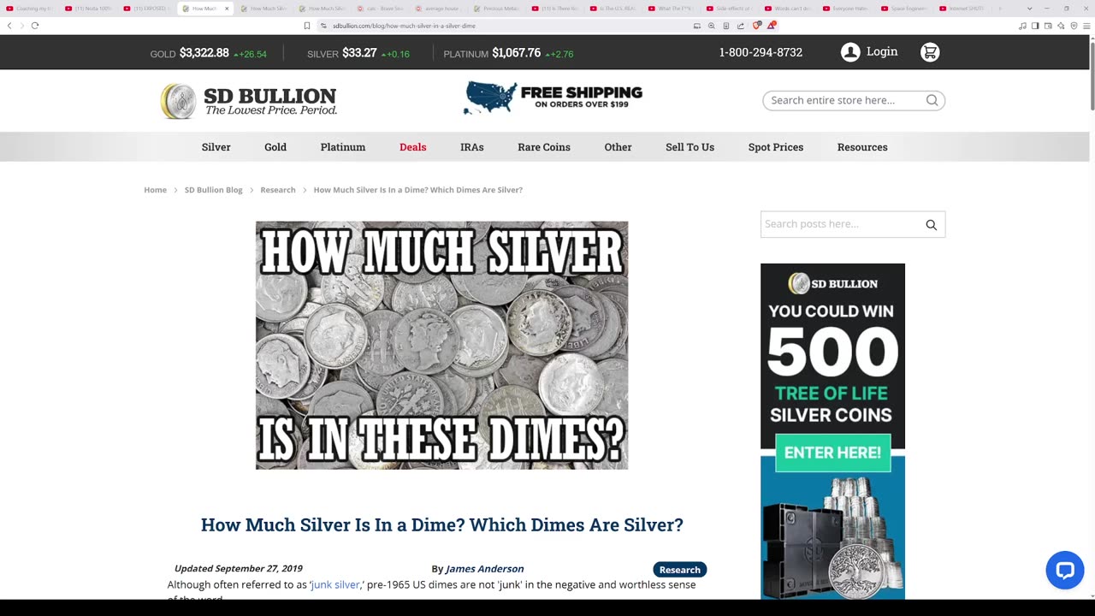Click the SD Bullion logo
This screenshot has width=1095, height=616.
249,101
